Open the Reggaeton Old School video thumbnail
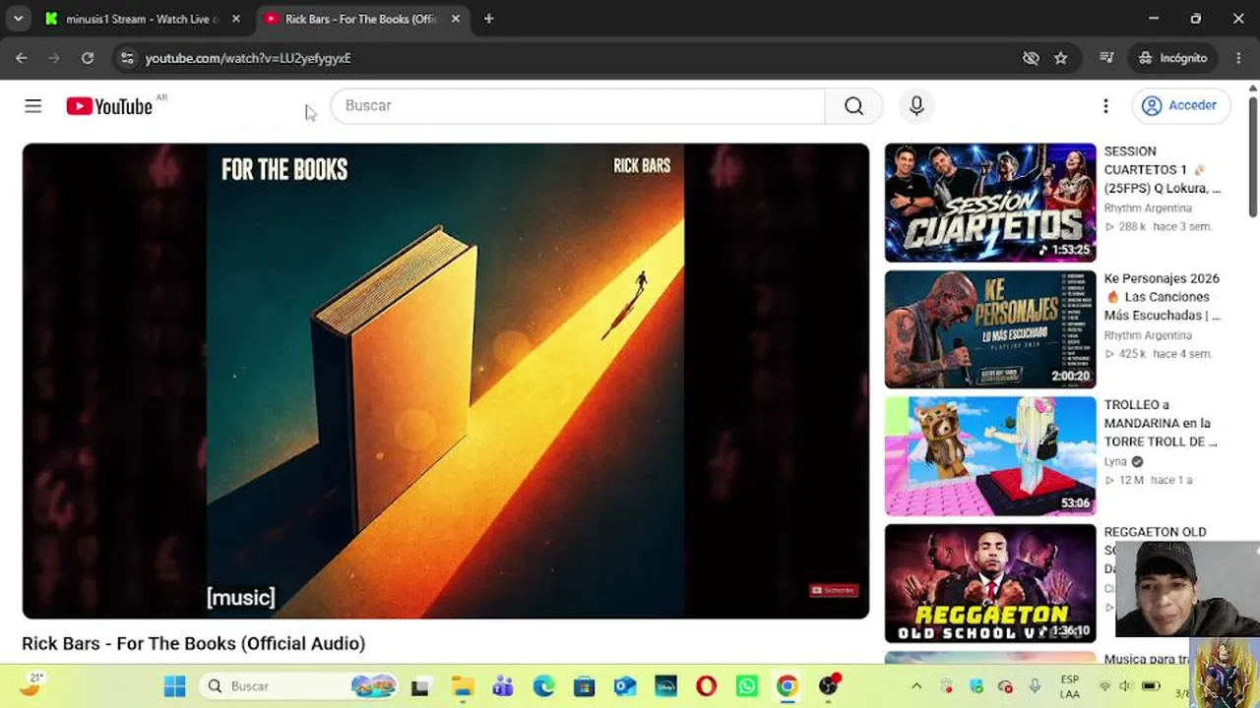 [990, 583]
